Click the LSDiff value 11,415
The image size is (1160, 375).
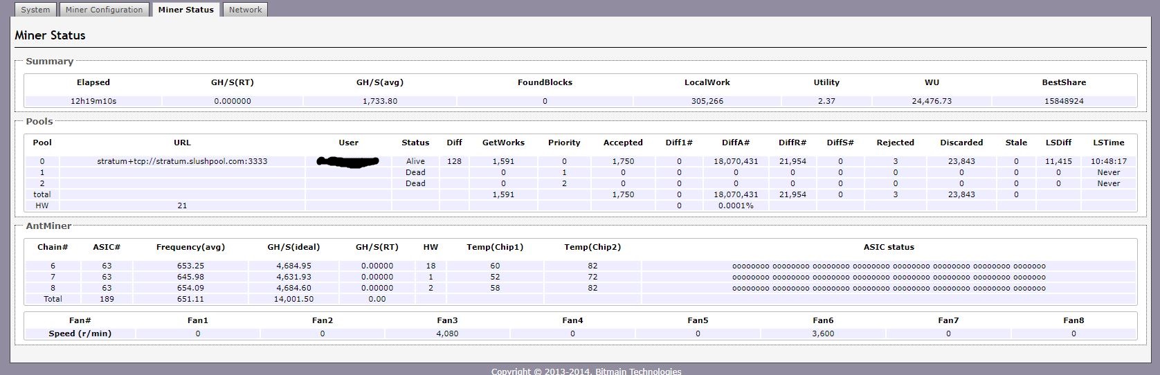click(x=1058, y=161)
